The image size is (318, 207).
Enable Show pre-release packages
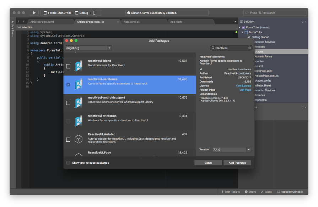(68, 162)
